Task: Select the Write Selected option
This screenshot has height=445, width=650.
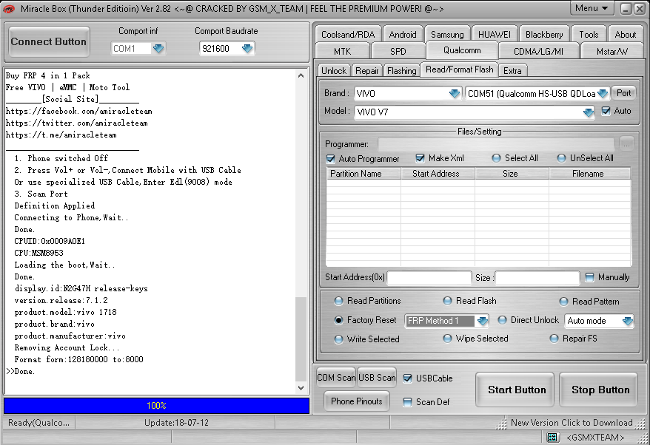Action: coord(338,339)
